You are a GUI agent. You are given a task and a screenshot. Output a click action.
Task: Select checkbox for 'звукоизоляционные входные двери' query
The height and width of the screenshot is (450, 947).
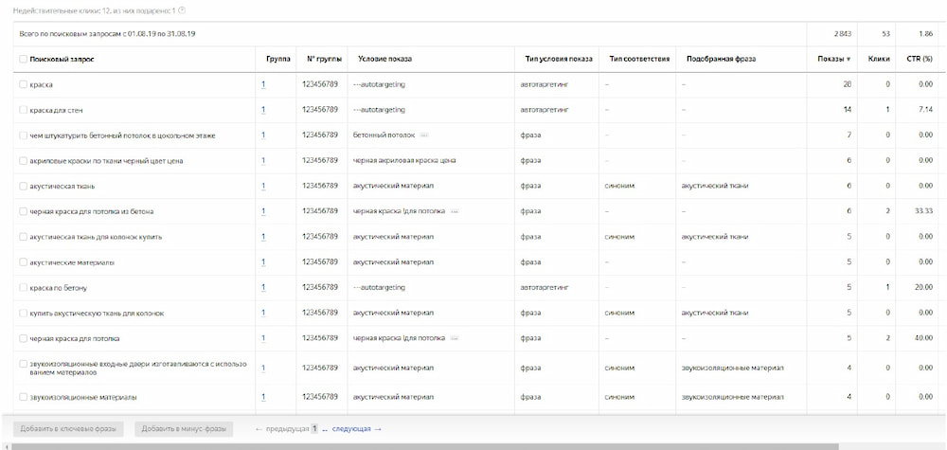(23, 364)
